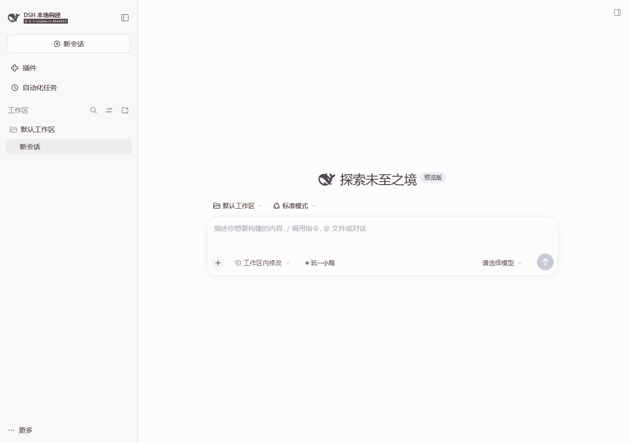Open the 插件 plugins page

click(x=69, y=68)
